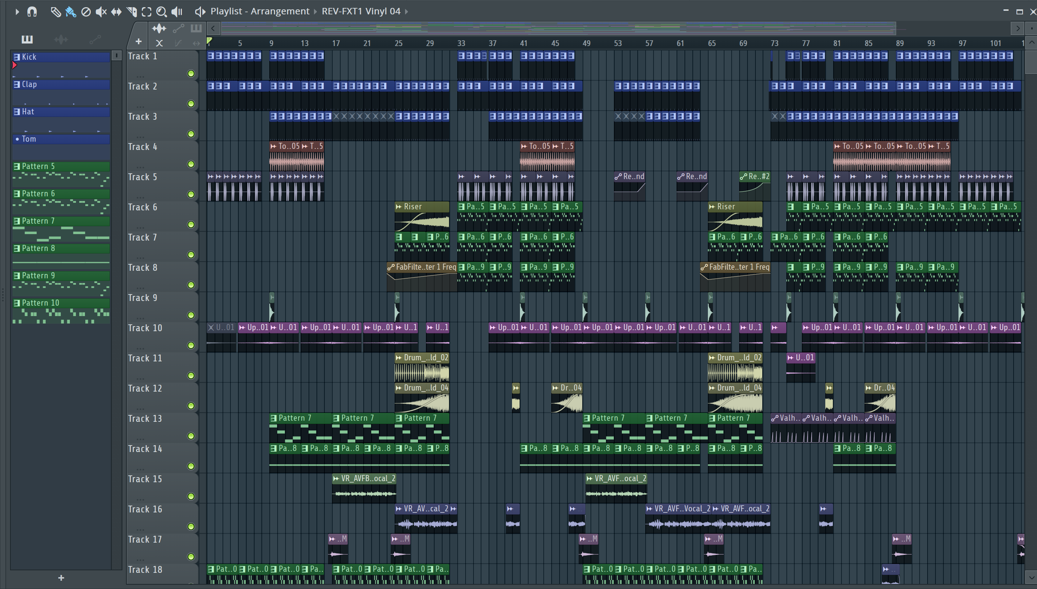This screenshot has width=1037, height=589.
Task: Select Re..#2 automation clip on Track 5
Action: pyautogui.click(x=755, y=186)
